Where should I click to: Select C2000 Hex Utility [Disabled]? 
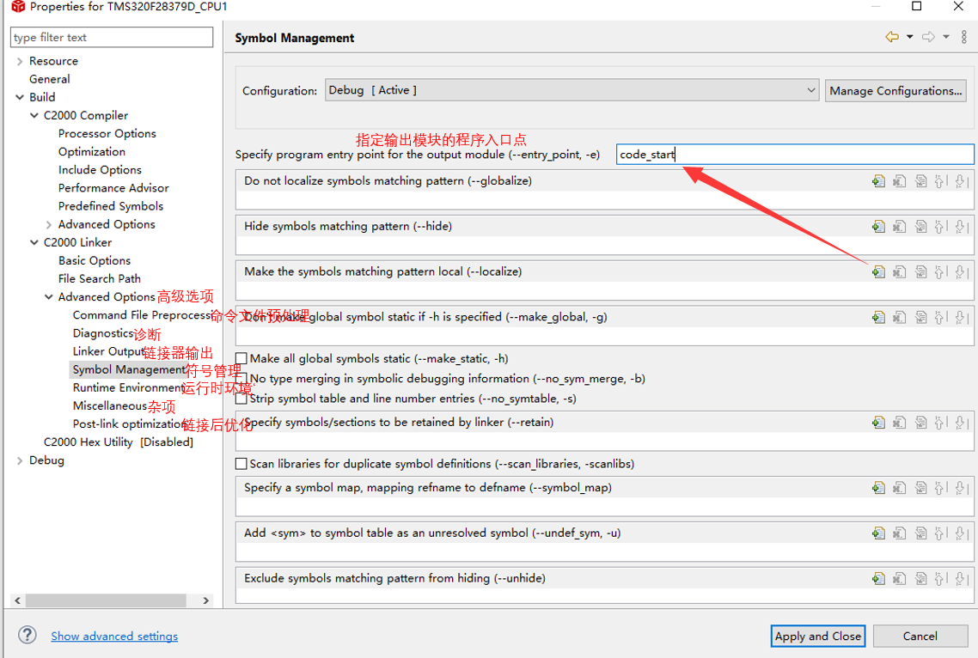(119, 442)
